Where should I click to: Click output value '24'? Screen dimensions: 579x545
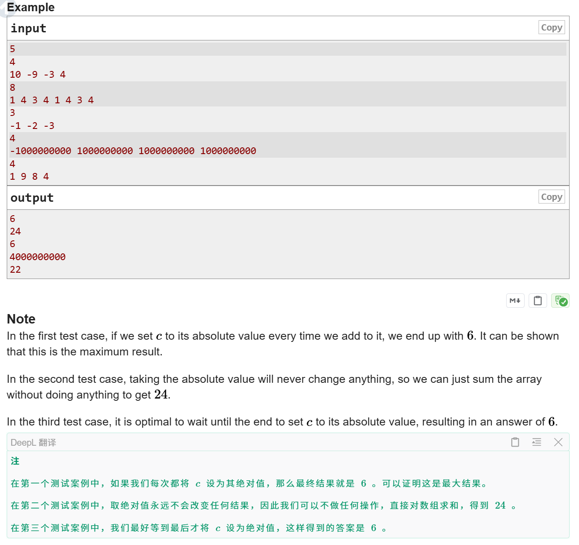click(15, 231)
